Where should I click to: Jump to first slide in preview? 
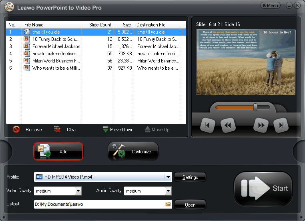click(x=208, y=125)
